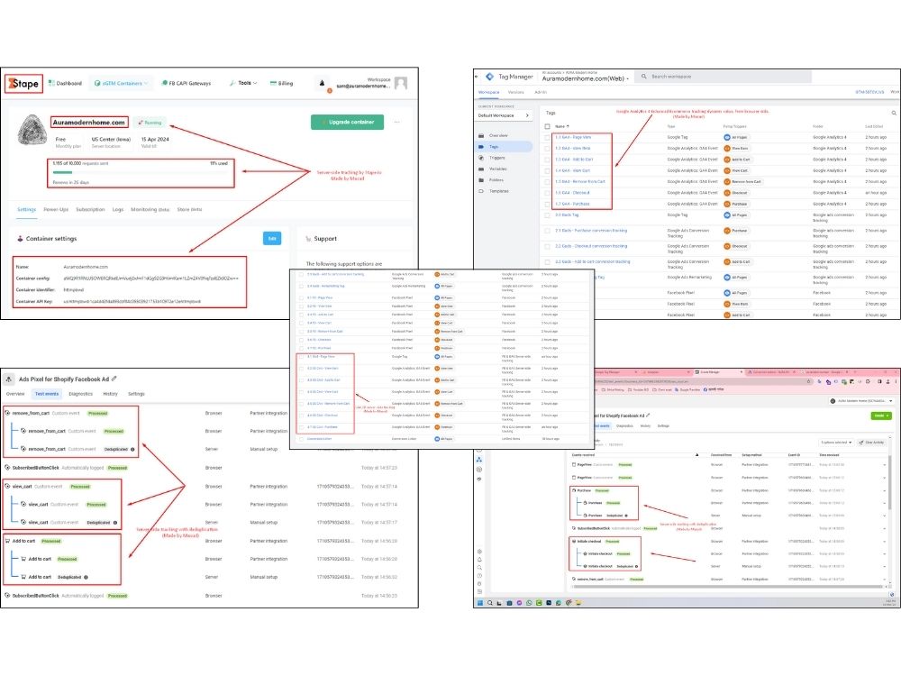
Task: Click the taskbar search icon
Action: [489, 603]
